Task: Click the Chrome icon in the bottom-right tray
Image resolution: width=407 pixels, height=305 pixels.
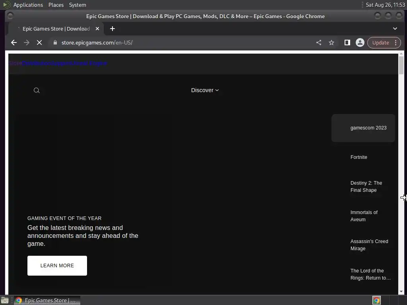Action: pos(376,300)
